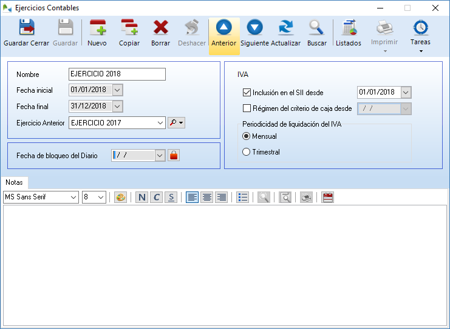Image resolution: width=450 pixels, height=329 pixels.
Task: Switch to the Notas tab
Action: pos(15,182)
